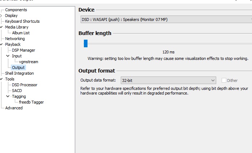Click the Buffer length slider handle

coord(86,43)
